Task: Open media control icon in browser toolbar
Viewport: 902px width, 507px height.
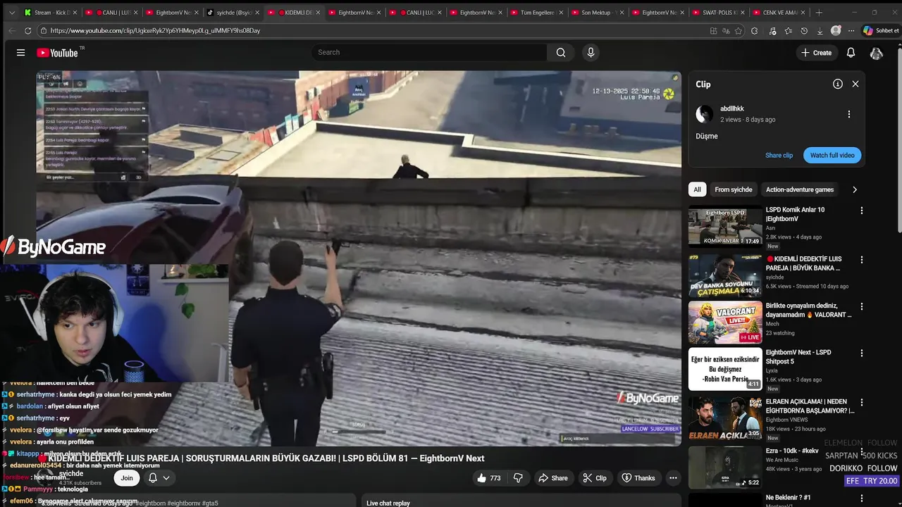Action: [773, 31]
